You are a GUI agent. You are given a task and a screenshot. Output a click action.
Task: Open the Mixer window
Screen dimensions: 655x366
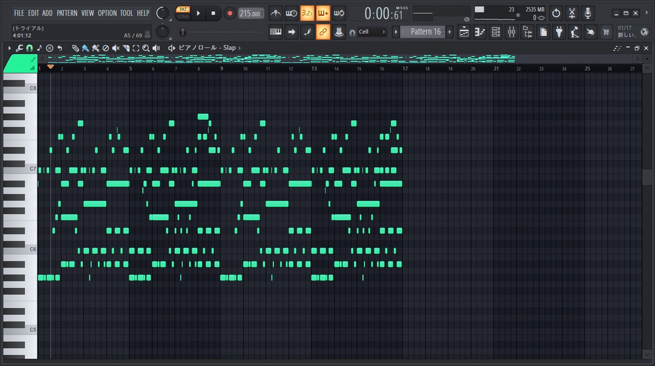pyautogui.click(x=512, y=32)
